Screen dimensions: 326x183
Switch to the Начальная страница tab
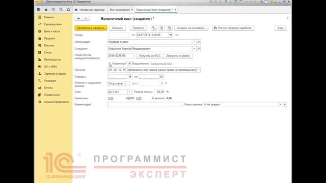(90, 10)
